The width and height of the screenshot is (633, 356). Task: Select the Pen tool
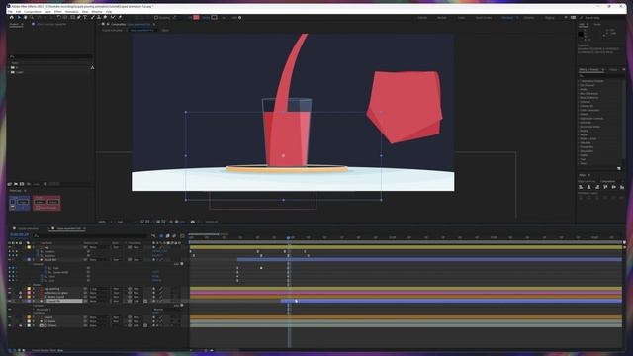point(79,18)
